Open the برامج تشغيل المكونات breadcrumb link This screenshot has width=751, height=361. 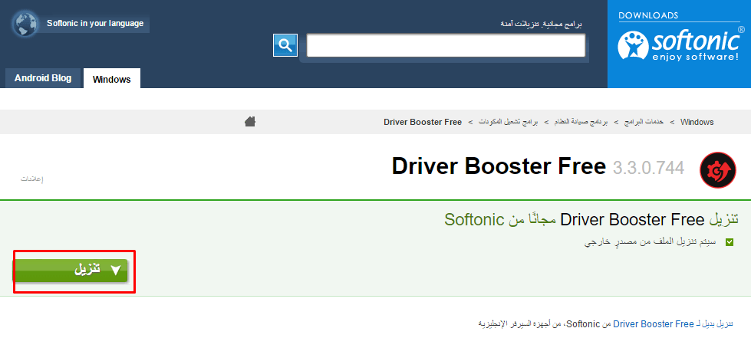coord(509,122)
